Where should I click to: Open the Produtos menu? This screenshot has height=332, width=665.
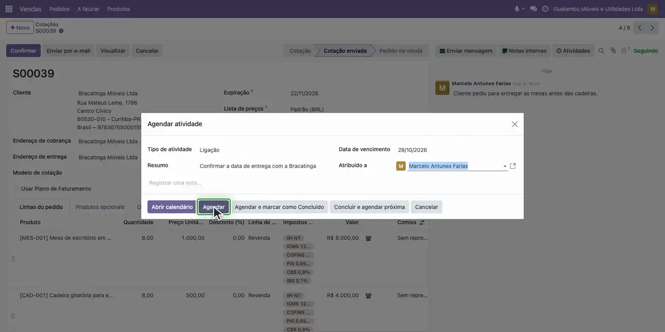(118, 9)
